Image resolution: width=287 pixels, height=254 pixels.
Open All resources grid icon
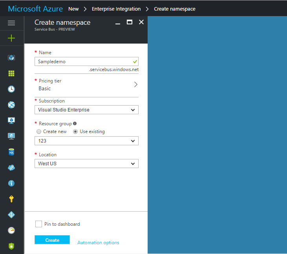(11, 73)
